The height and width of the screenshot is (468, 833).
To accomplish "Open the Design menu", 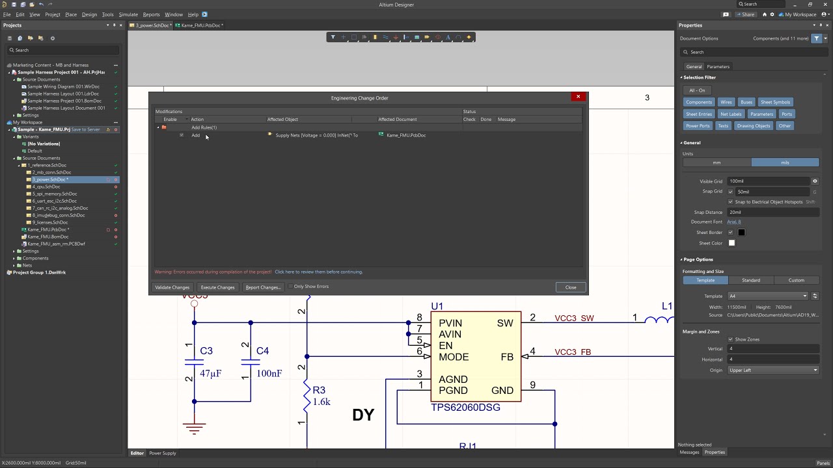I will pyautogui.click(x=89, y=14).
